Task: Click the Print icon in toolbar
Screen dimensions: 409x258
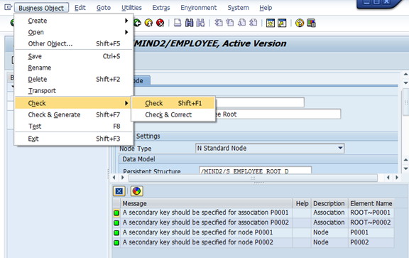Action: coord(178,23)
